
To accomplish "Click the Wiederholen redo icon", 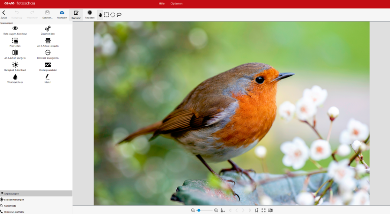I will pyautogui.click(x=32, y=13).
